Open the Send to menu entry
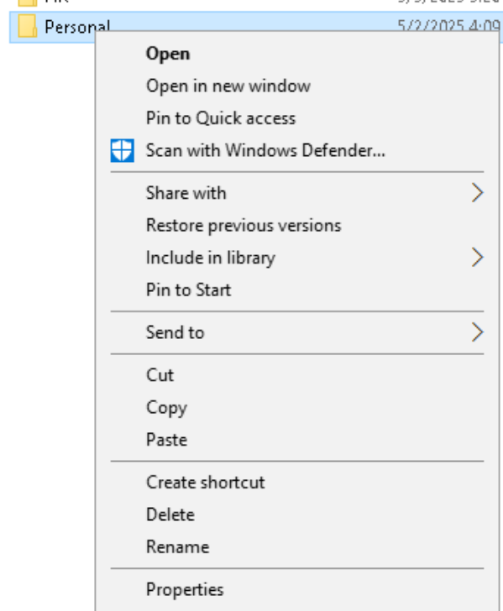503x611 pixels. [x=297, y=332]
